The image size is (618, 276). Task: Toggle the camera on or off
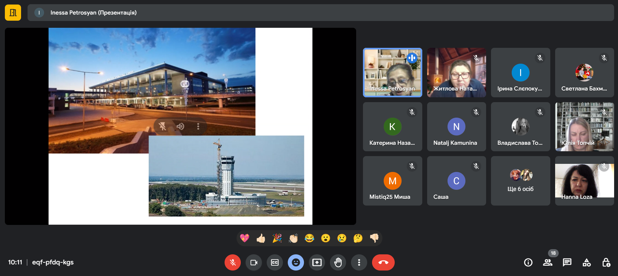[253, 262]
